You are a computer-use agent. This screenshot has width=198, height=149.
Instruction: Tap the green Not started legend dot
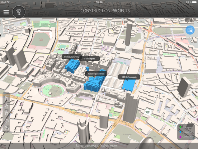pos(180,127)
